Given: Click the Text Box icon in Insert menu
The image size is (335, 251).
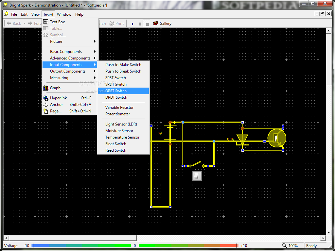Looking at the screenshot, I should pos(46,22).
